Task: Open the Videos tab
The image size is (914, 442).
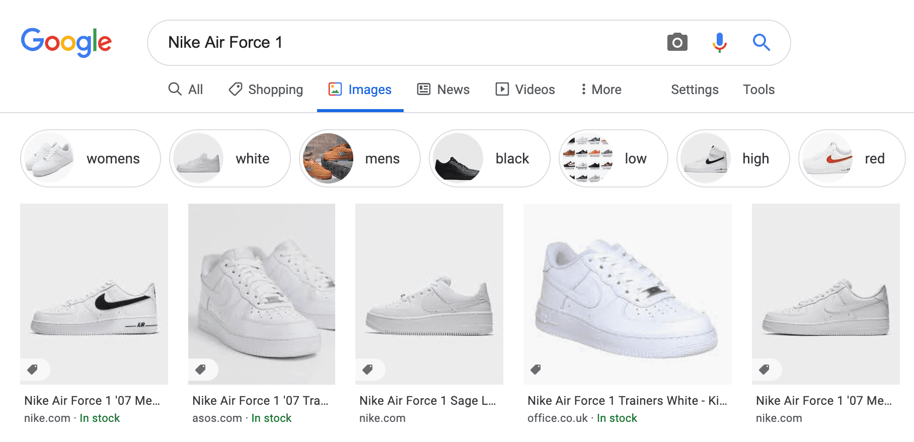Action: click(x=525, y=90)
